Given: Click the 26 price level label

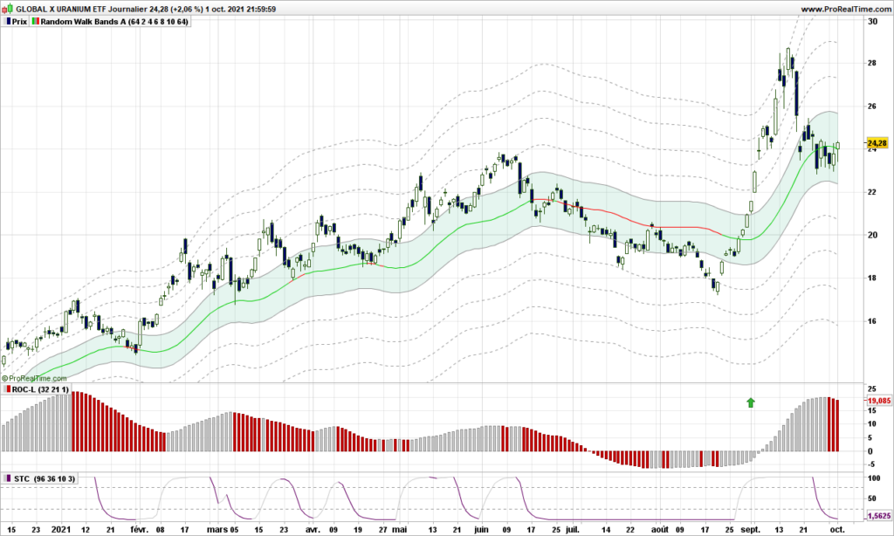Looking at the screenshot, I should (x=872, y=106).
